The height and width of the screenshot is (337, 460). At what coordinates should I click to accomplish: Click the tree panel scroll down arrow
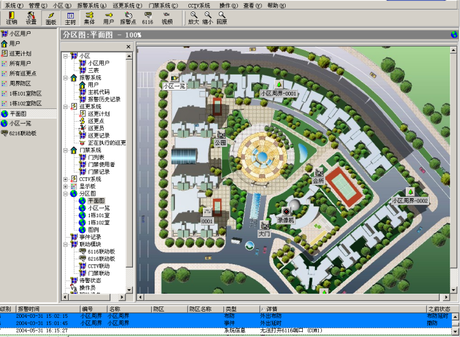(x=129, y=290)
